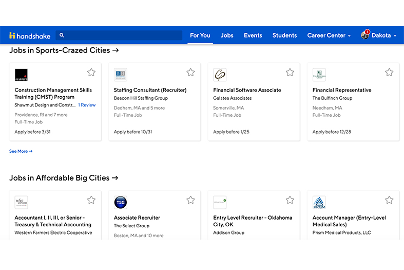Click the Prism Medical Products logo
This screenshot has width=404, height=270.
319,202
